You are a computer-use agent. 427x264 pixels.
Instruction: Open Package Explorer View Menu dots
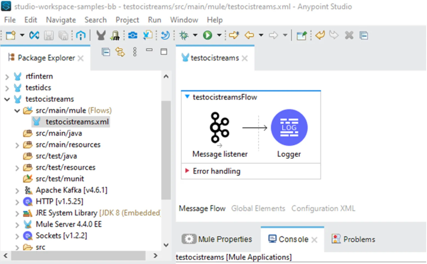coord(135,52)
